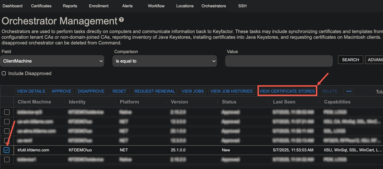Open the Field dropdown showing ClientMachine

coord(52,61)
